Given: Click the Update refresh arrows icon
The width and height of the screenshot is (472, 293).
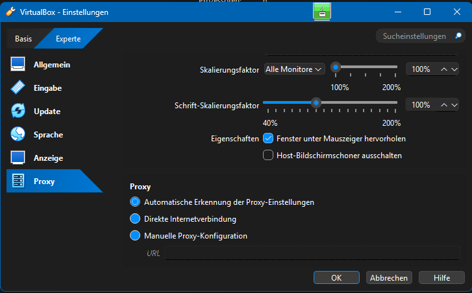Looking at the screenshot, I should (18, 111).
